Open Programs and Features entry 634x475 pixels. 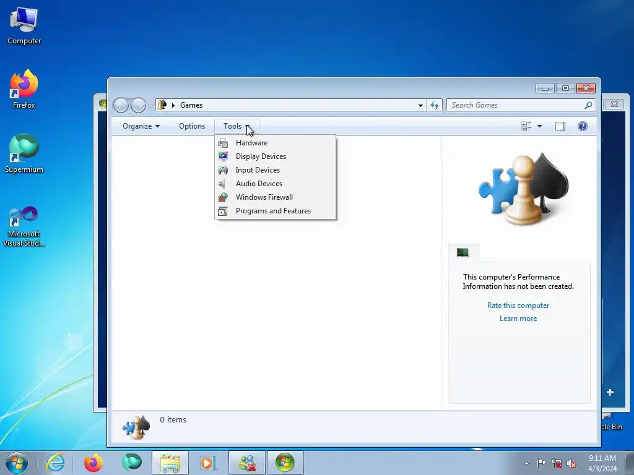pyautogui.click(x=275, y=211)
